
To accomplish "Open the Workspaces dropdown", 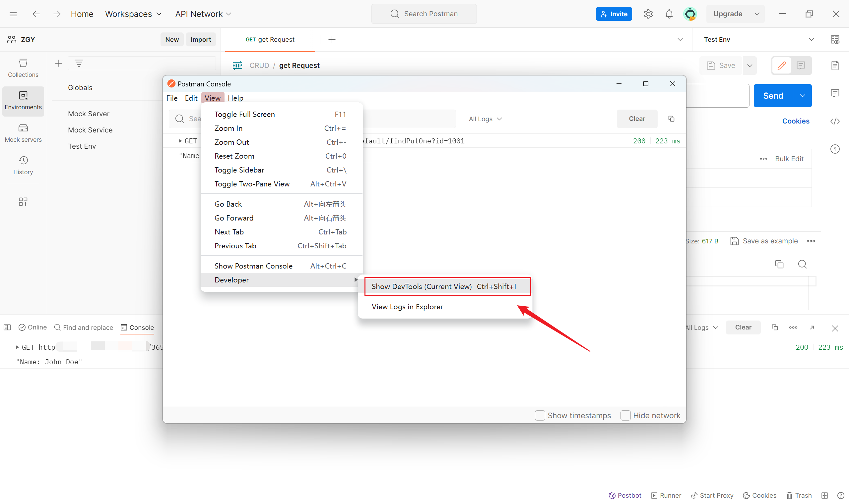I will tap(133, 14).
